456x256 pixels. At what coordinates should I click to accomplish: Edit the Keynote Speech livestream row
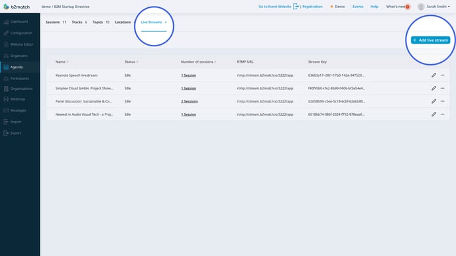click(x=433, y=75)
